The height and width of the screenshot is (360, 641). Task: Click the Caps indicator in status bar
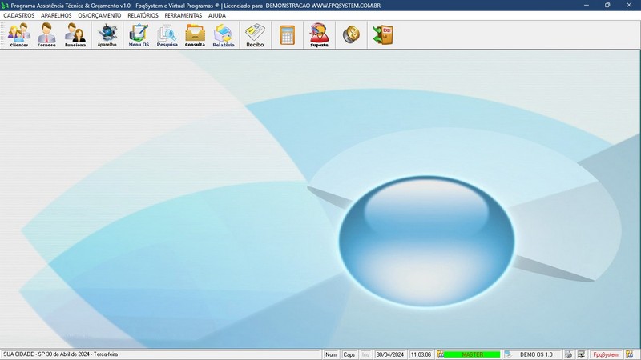tap(349, 354)
